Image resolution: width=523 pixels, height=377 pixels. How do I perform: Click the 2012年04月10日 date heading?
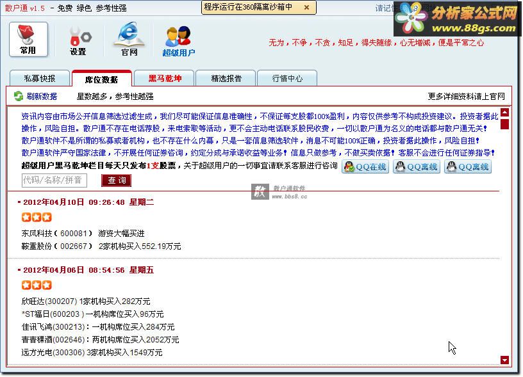coord(88,202)
